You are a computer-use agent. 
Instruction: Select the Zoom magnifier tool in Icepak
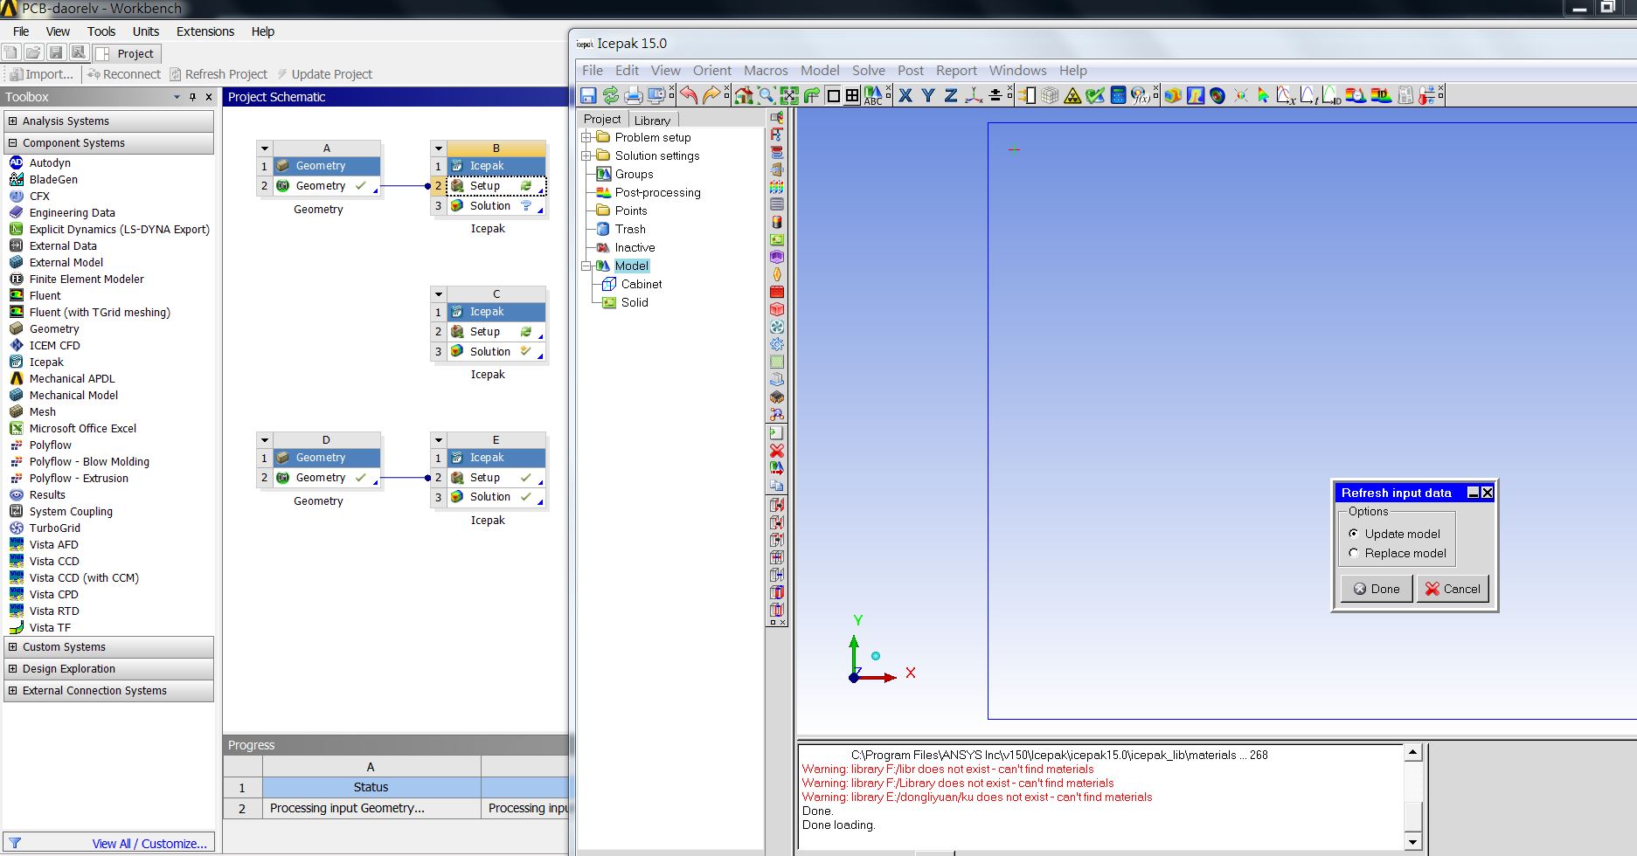click(x=766, y=95)
